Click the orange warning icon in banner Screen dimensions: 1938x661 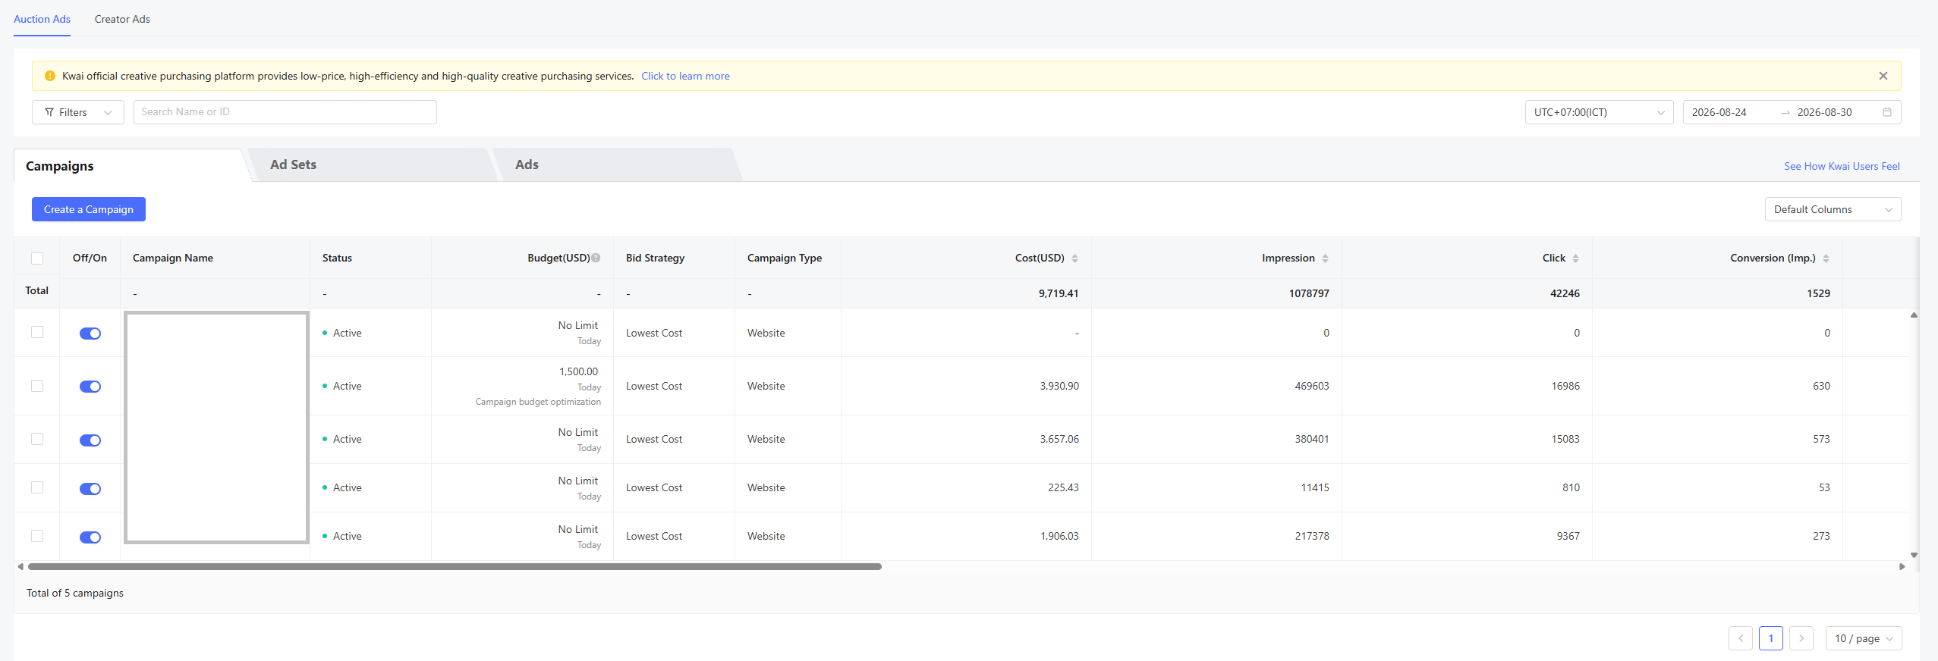coord(50,76)
